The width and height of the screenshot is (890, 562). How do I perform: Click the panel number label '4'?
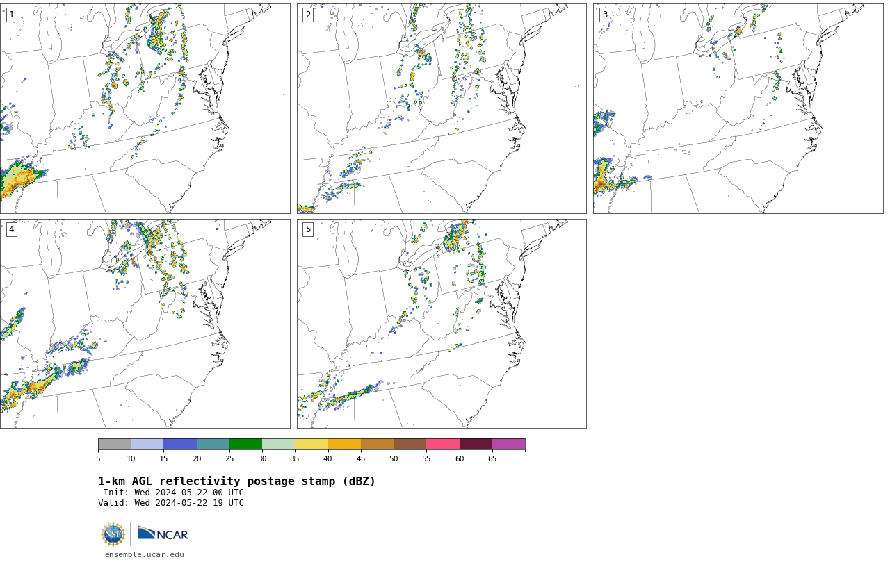(x=11, y=229)
